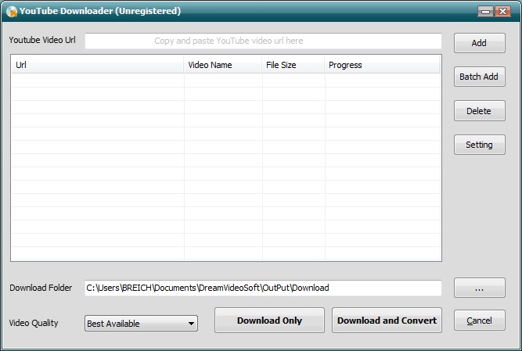Viewport: 522px width, 351px height.
Task: Open the Batch Add dialog
Action: [480, 77]
